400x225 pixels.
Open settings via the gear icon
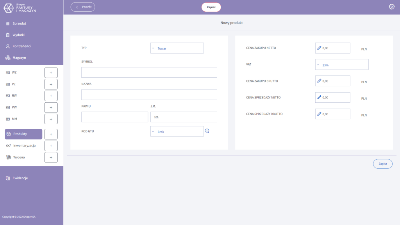[x=391, y=7]
